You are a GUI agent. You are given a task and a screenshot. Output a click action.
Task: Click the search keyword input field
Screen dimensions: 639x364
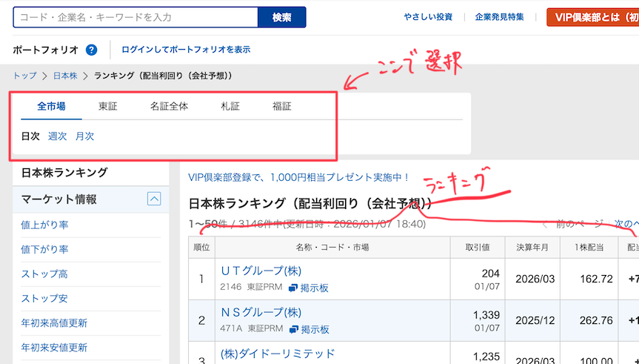136,17
